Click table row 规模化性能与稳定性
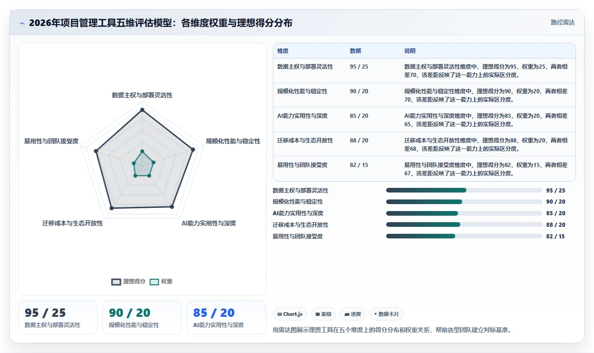 click(424, 95)
